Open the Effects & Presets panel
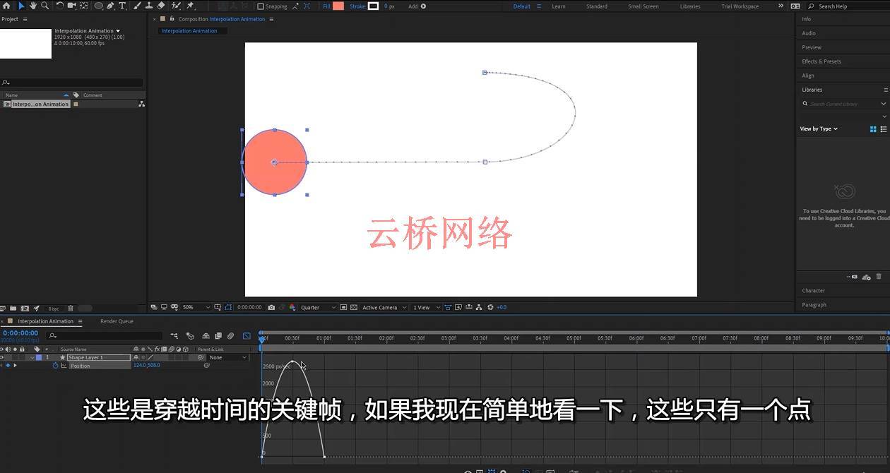 821,61
